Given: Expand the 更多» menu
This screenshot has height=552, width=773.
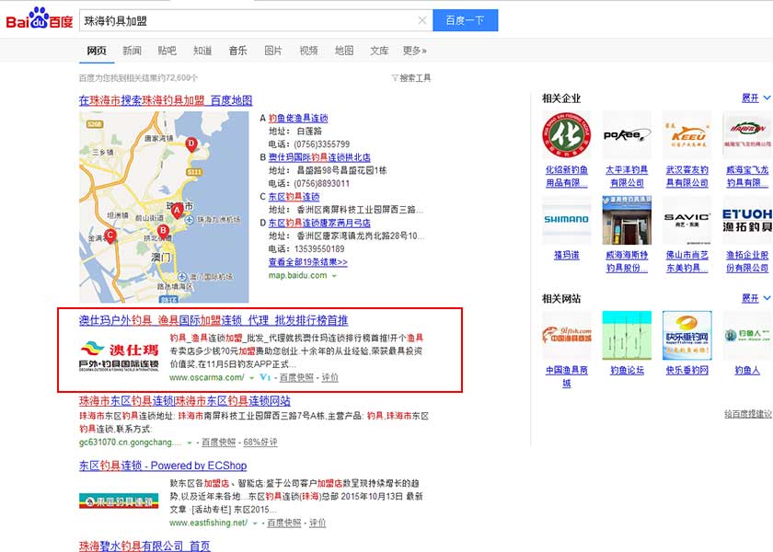Looking at the screenshot, I should point(415,51).
